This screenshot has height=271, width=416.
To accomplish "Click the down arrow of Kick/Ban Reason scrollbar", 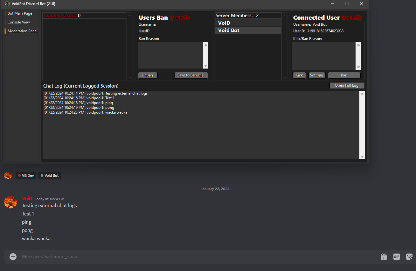I will point(358,67).
